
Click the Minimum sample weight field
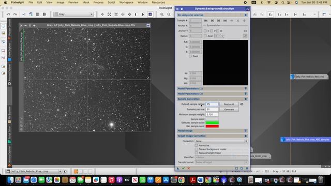click(x=212, y=115)
